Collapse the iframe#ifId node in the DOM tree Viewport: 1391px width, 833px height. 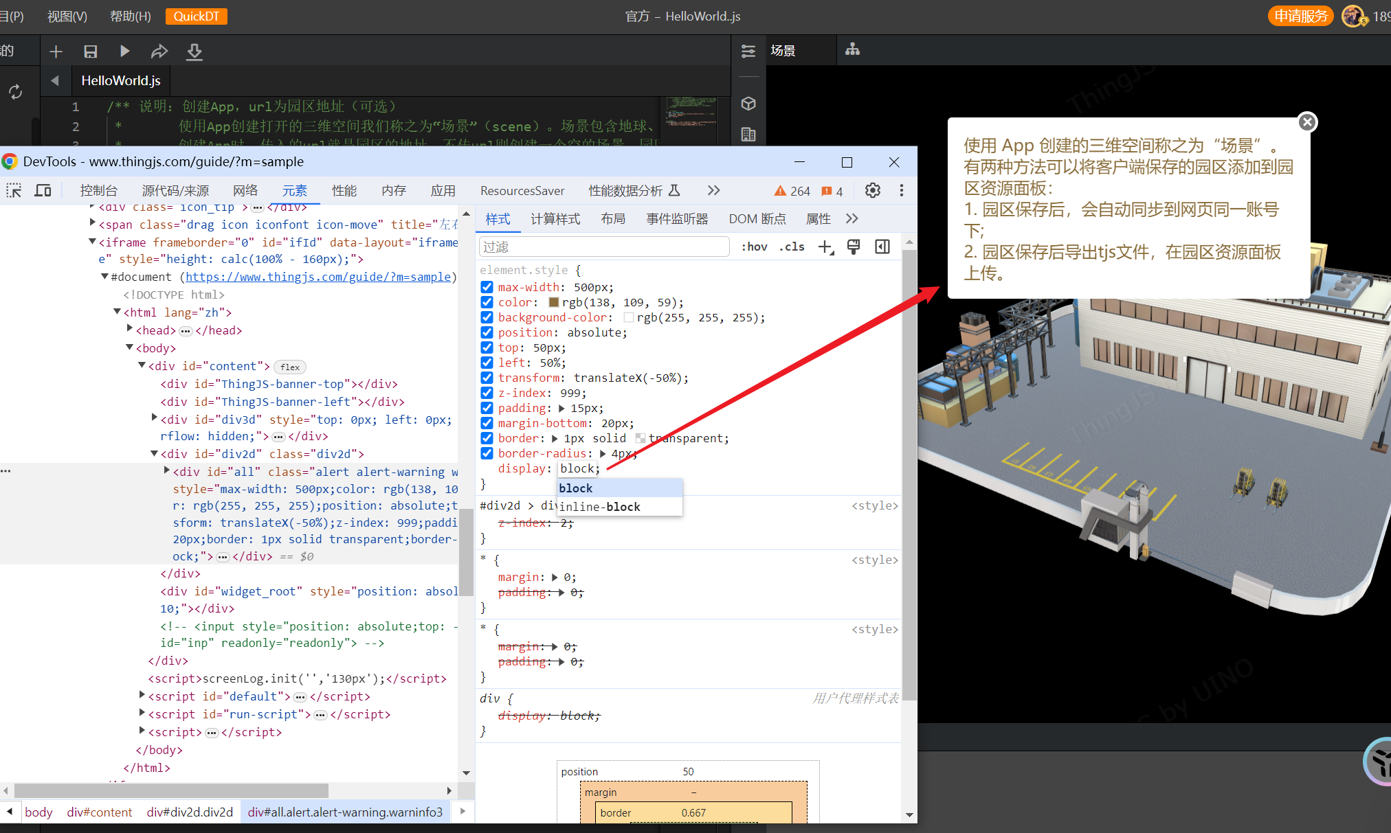click(x=92, y=242)
